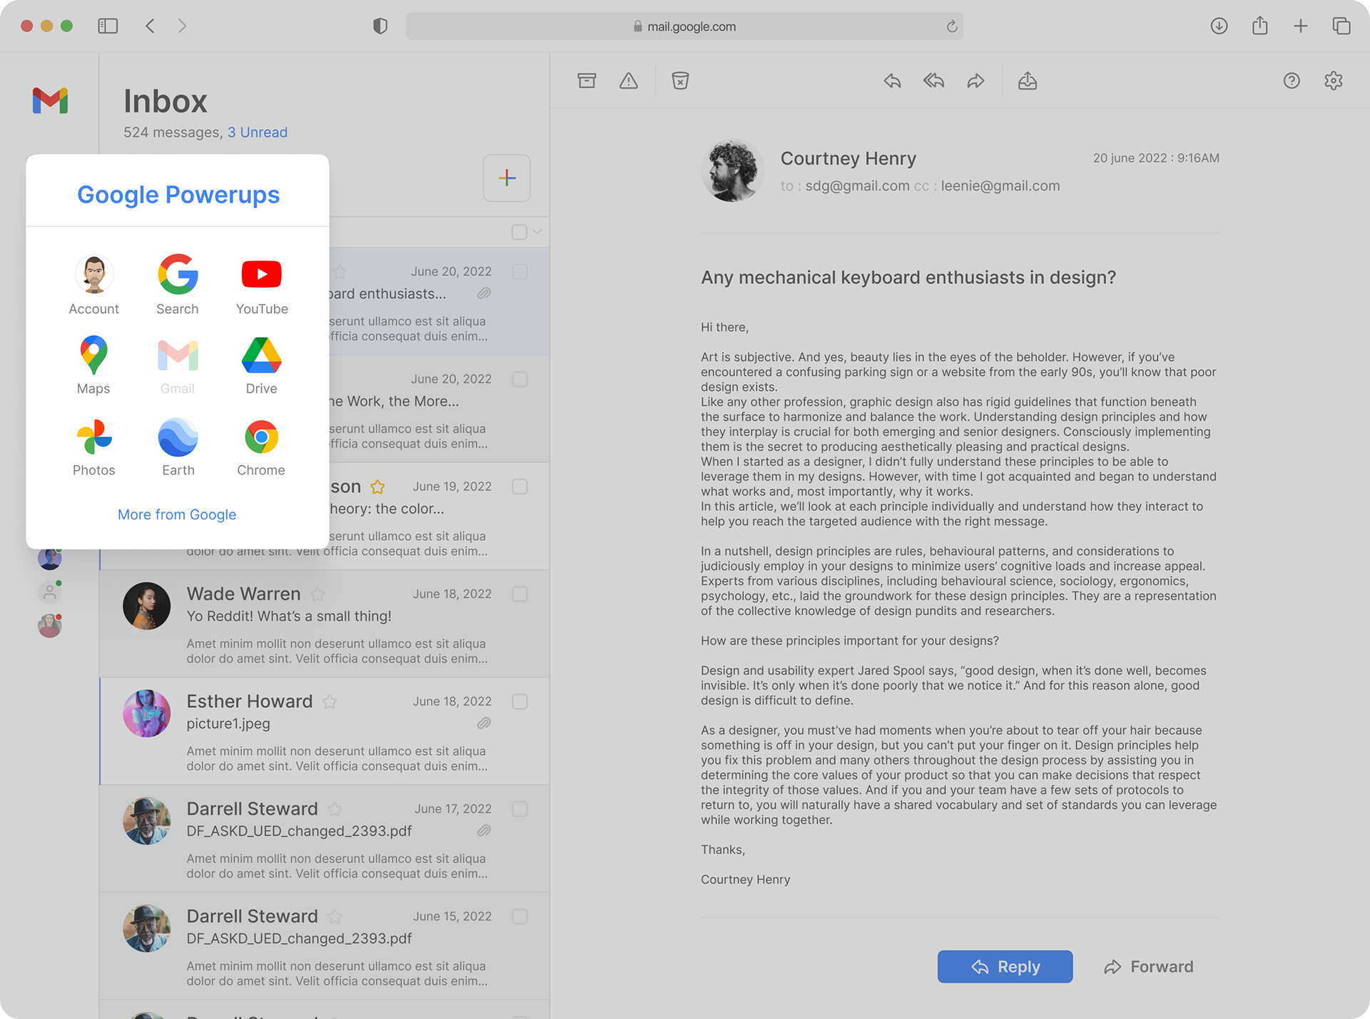Screen dimensions: 1370x1019
Task: Open Gmail settings gear
Action: [1333, 81]
